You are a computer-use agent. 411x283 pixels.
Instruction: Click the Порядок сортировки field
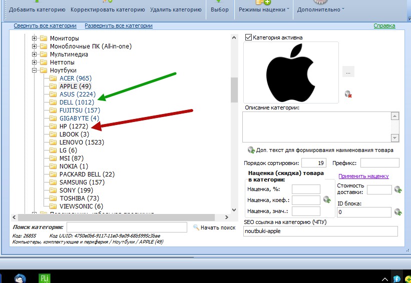point(314,163)
